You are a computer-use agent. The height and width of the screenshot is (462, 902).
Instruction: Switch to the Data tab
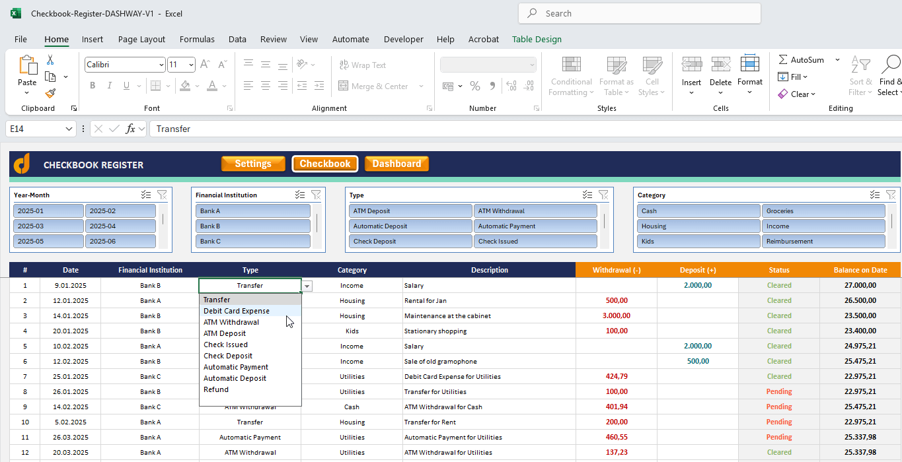[237, 39]
